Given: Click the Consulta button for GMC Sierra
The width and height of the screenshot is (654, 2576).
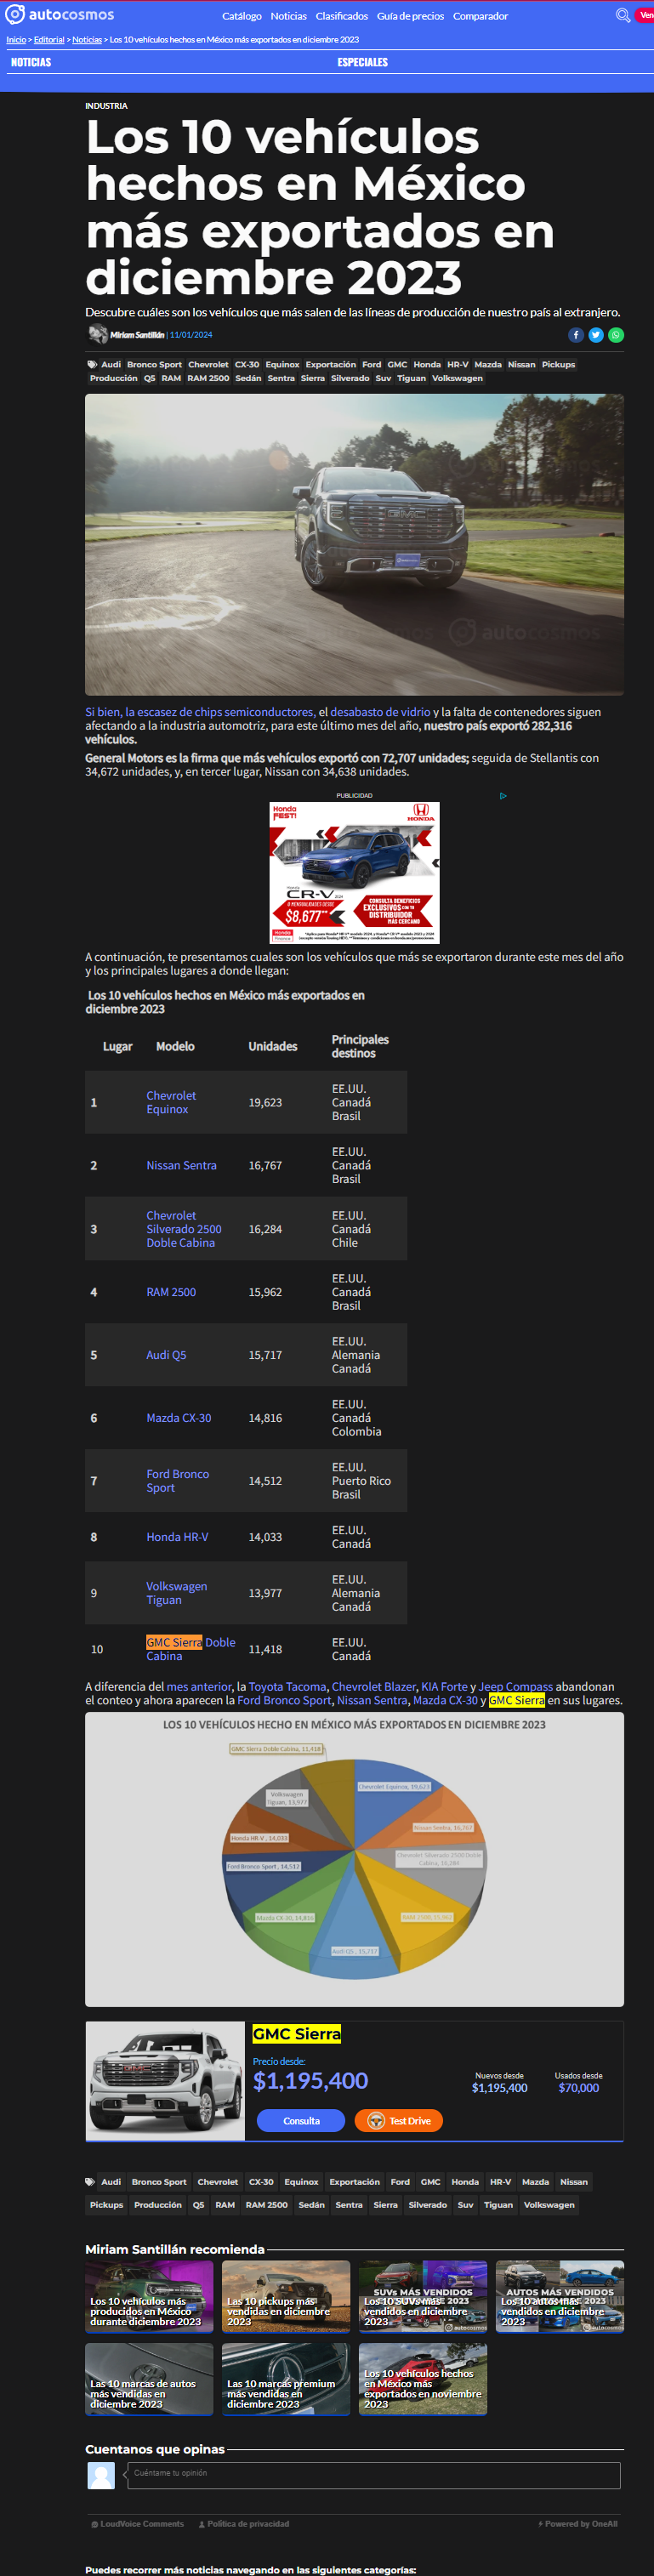Looking at the screenshot, I should click(301, 2121).
